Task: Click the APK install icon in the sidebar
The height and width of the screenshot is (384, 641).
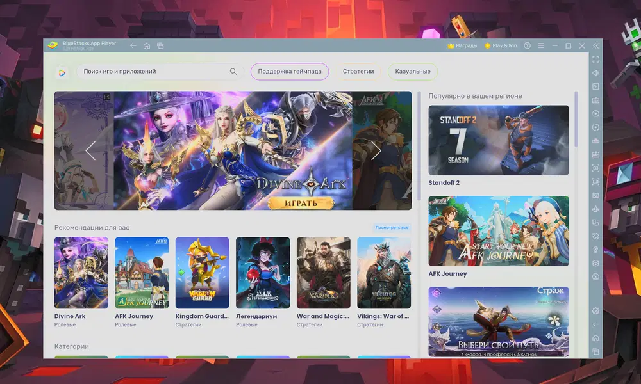Action: click(595, 155)
